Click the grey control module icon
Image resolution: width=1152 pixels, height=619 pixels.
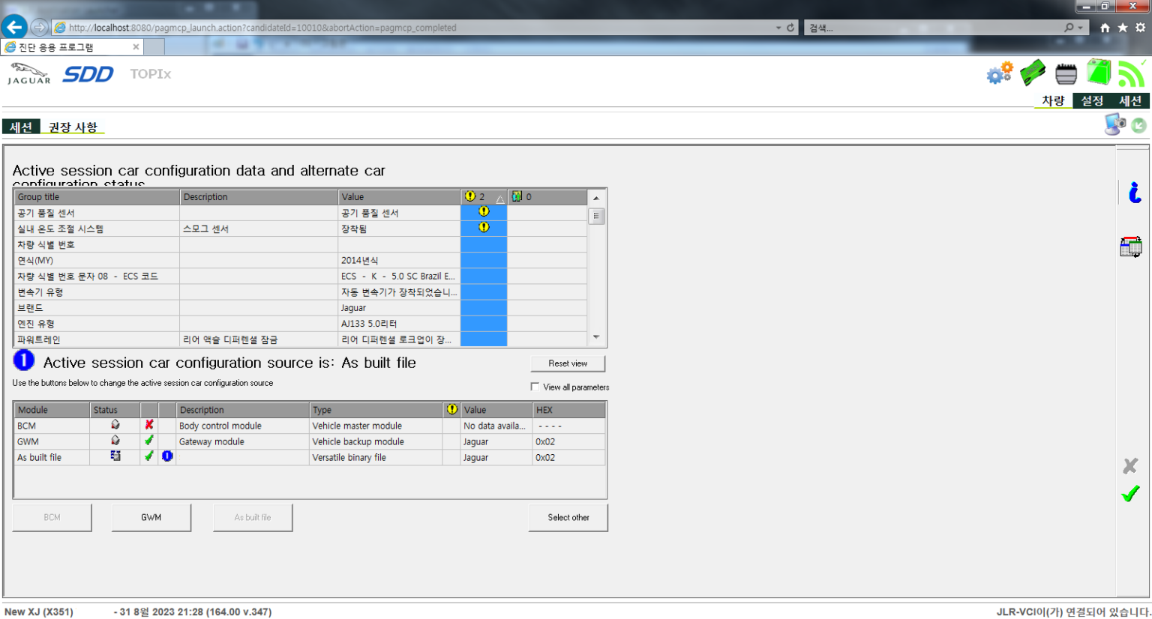[x=1066, y=73]
